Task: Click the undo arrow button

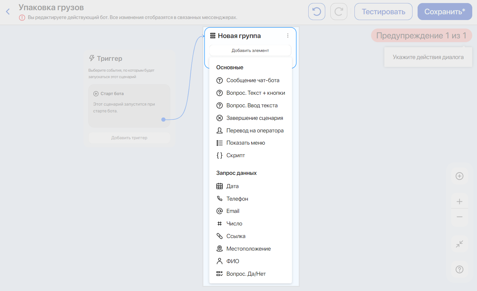Action: [x=316, y=12]
